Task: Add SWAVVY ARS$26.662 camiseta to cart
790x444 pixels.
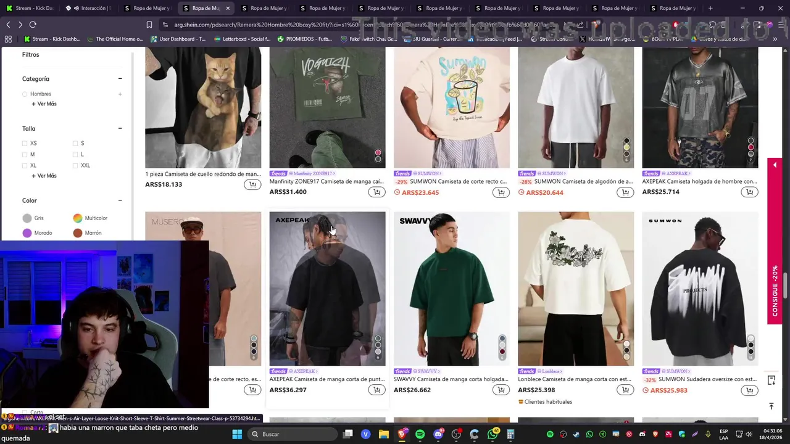Action: (x=501, y=390)
